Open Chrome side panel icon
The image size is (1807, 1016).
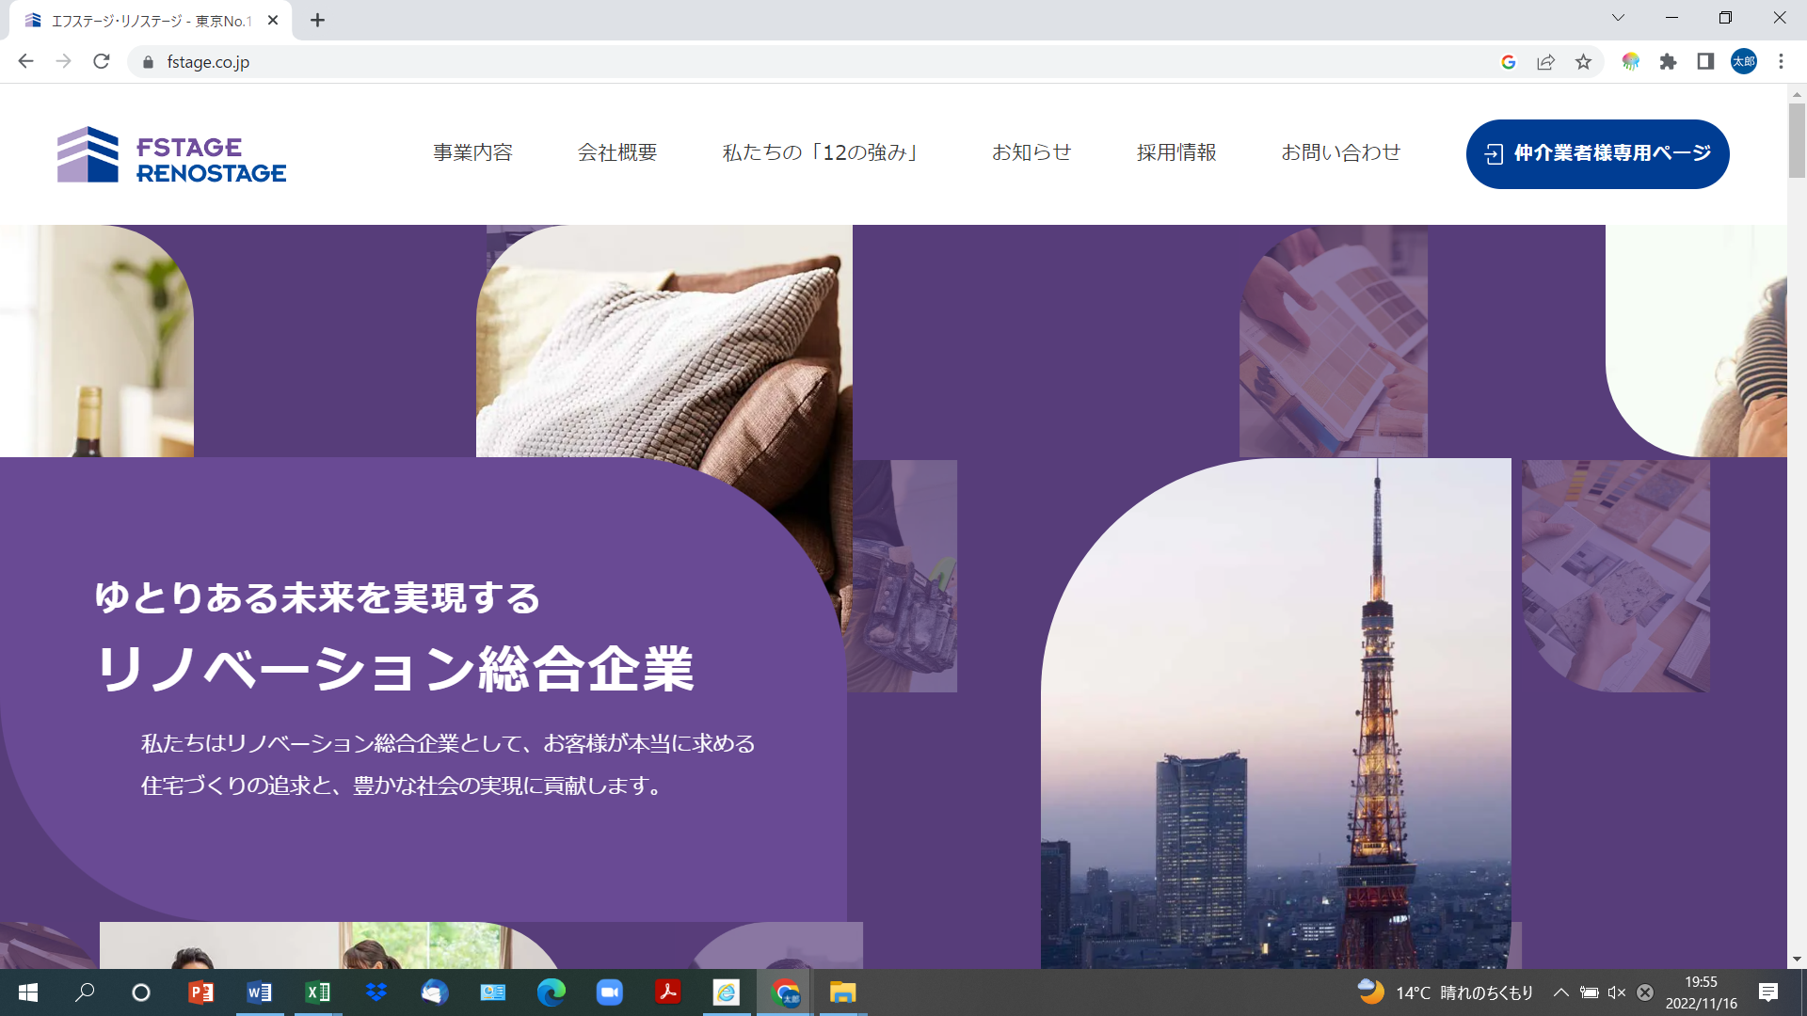pos(1705,62)
